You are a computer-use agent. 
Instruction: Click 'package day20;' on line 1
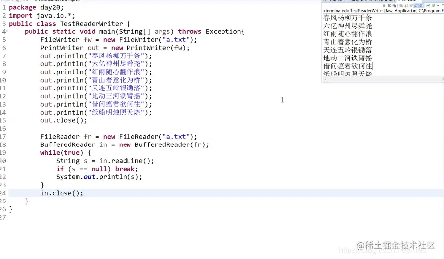(x=36, y=7)
